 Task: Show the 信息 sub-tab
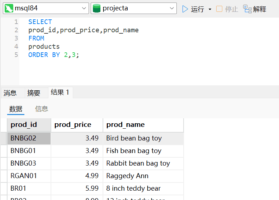coord(42,109)
